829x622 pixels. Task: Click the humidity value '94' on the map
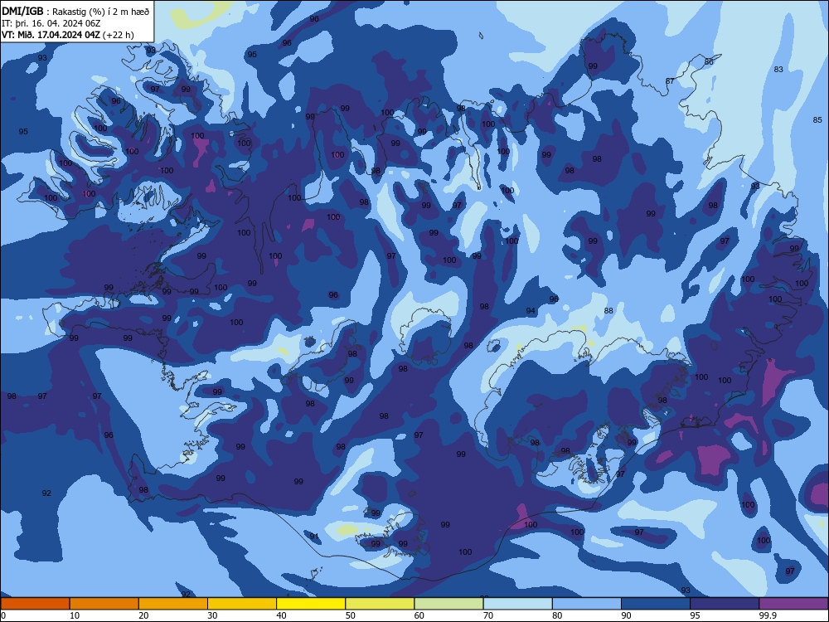(531, 310)
